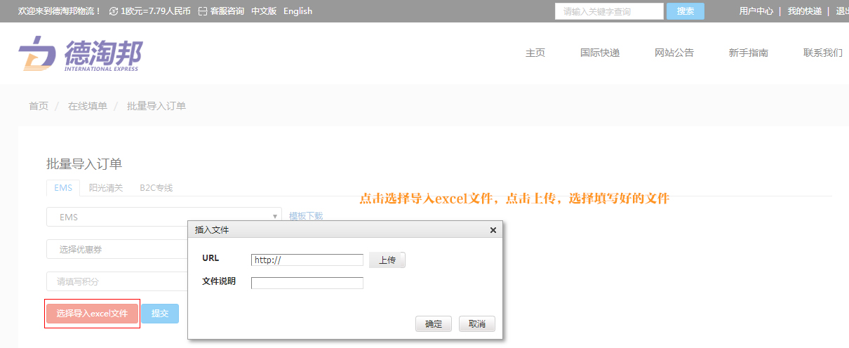Open the EMS shipping type dropdown
The image size is (849, 348).
pos(163,217)
